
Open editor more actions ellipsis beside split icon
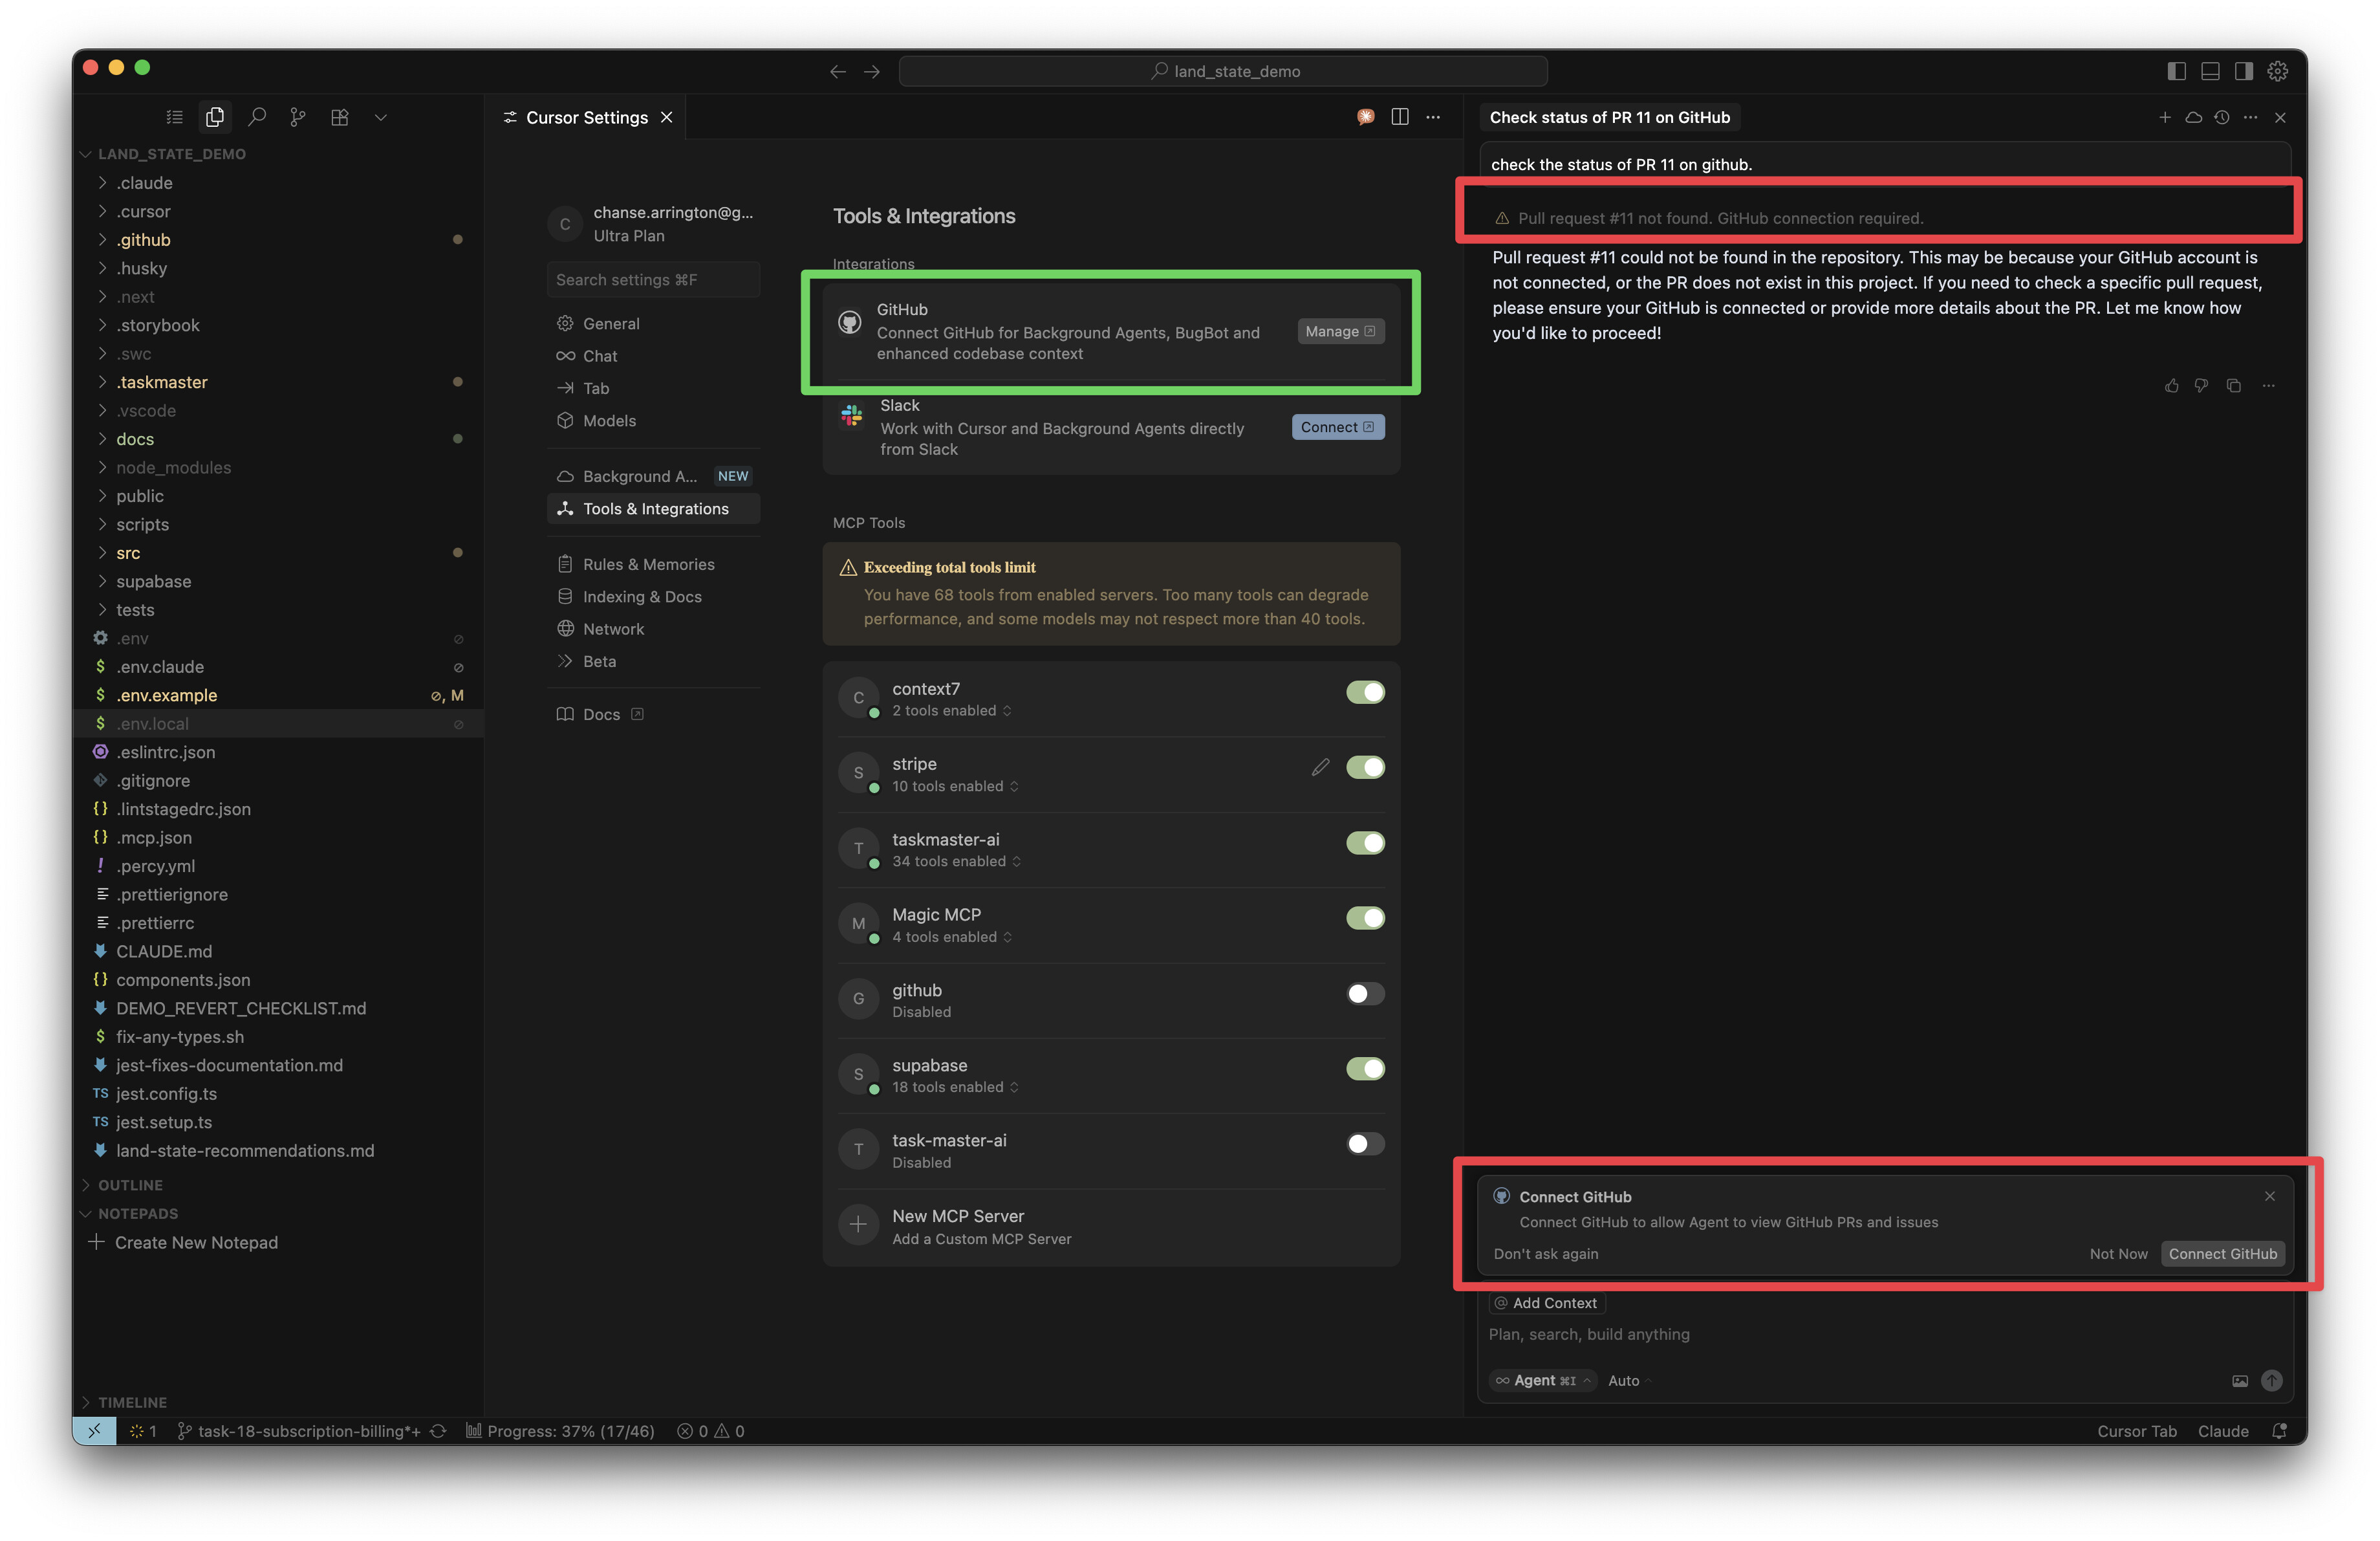1433,117
